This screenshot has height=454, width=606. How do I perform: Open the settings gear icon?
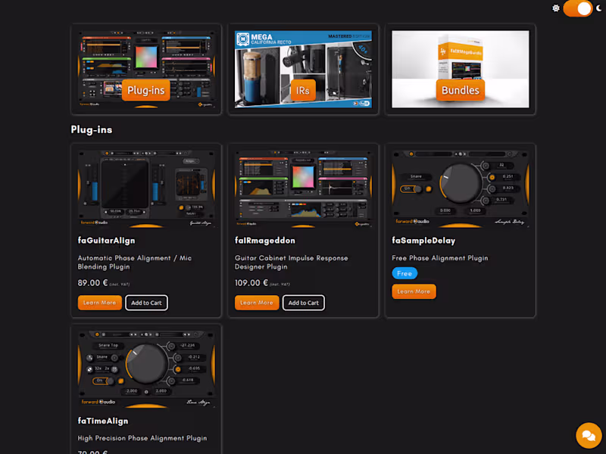pyautogui.click(x=557, y=8)
